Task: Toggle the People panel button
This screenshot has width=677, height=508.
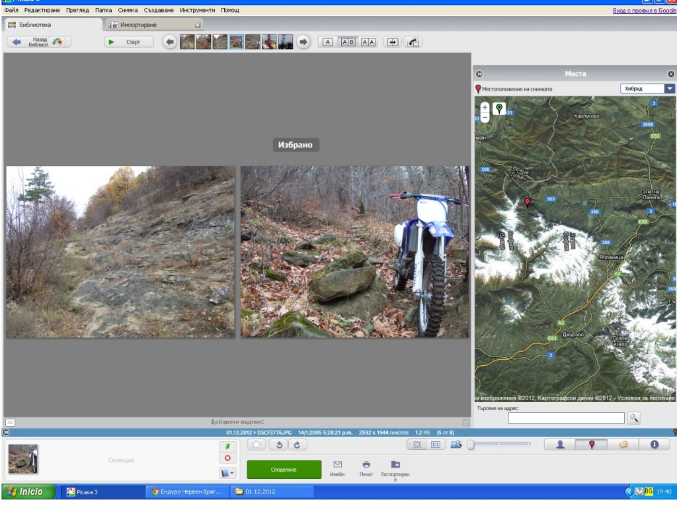Action: [560, 444]
